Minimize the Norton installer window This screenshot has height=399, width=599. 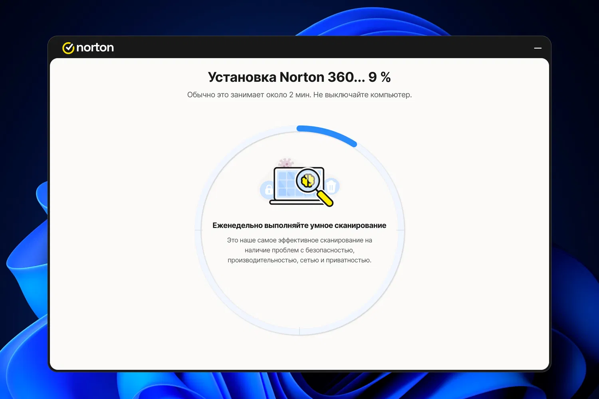click(538, 48)
